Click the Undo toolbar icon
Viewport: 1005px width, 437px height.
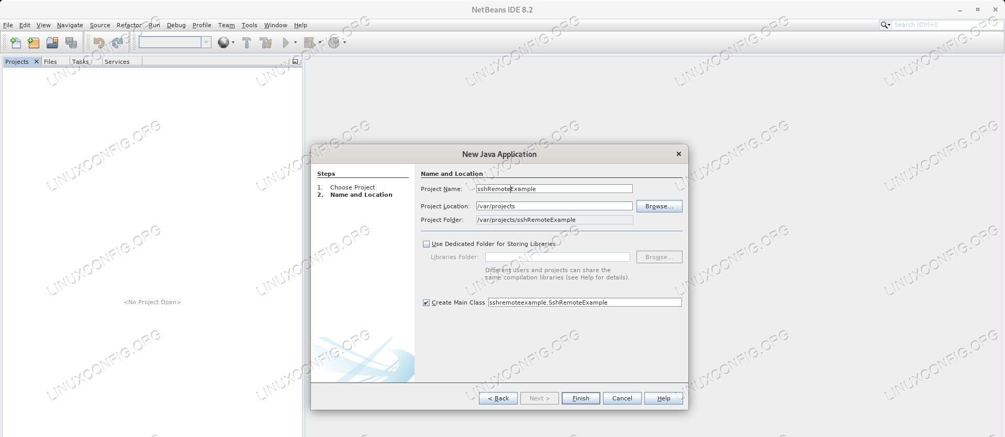point(99,42)
